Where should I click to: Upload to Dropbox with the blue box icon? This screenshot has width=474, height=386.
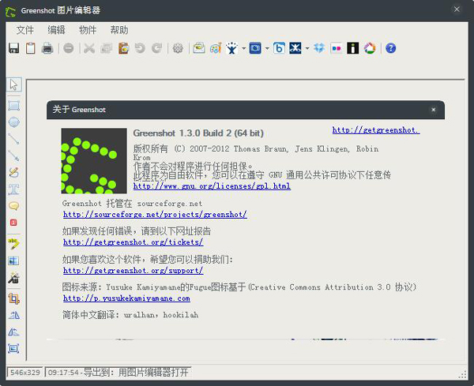tap(319, 48)
